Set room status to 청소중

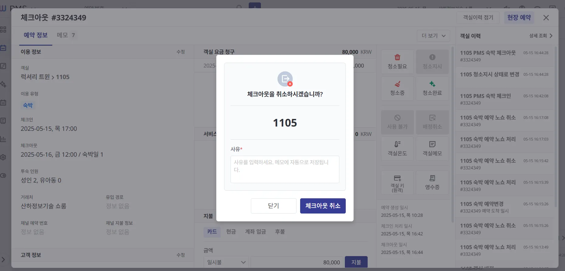(x=397, y=89)
